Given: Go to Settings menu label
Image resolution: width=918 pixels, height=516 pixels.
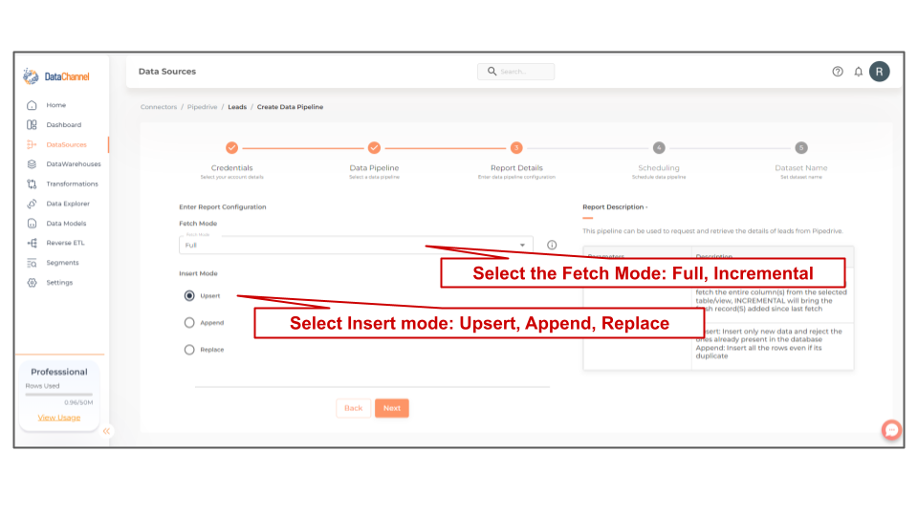Looking at the screenshot, I should (59, 283).
